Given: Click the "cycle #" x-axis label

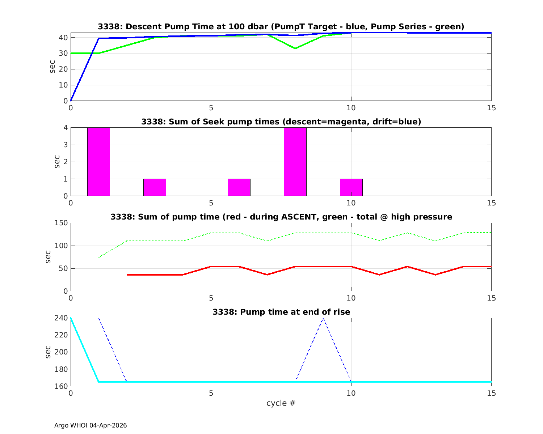Looking at the screenshot, I should click(281, 403).
